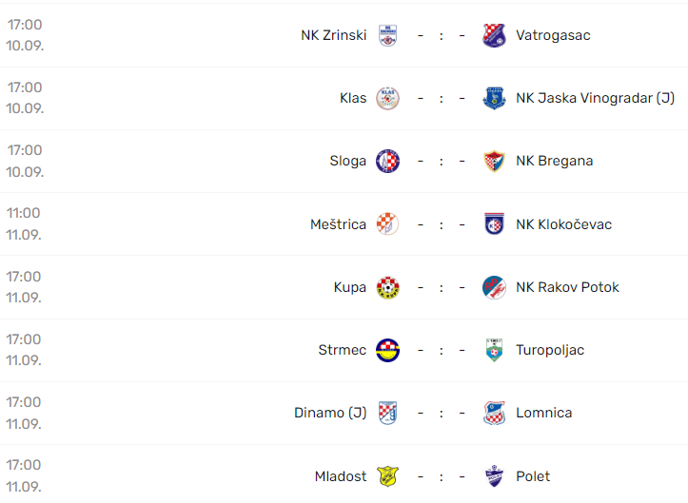Click the Klas club crest
The height and width of the screenshot is (503, 688).
point(387,98)
